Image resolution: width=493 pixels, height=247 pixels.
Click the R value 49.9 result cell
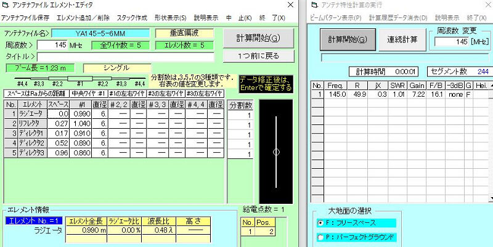pyautogui.click(x=357, y=94)
